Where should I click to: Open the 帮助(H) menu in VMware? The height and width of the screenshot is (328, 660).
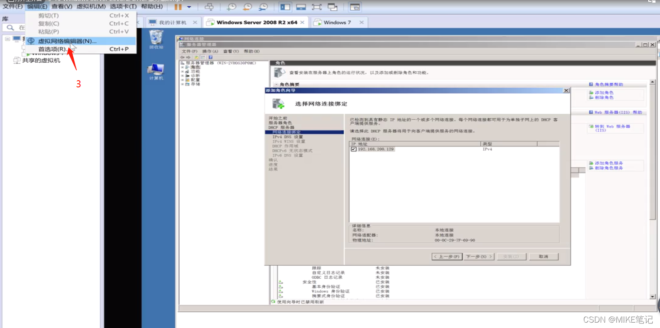coord(152,6)
